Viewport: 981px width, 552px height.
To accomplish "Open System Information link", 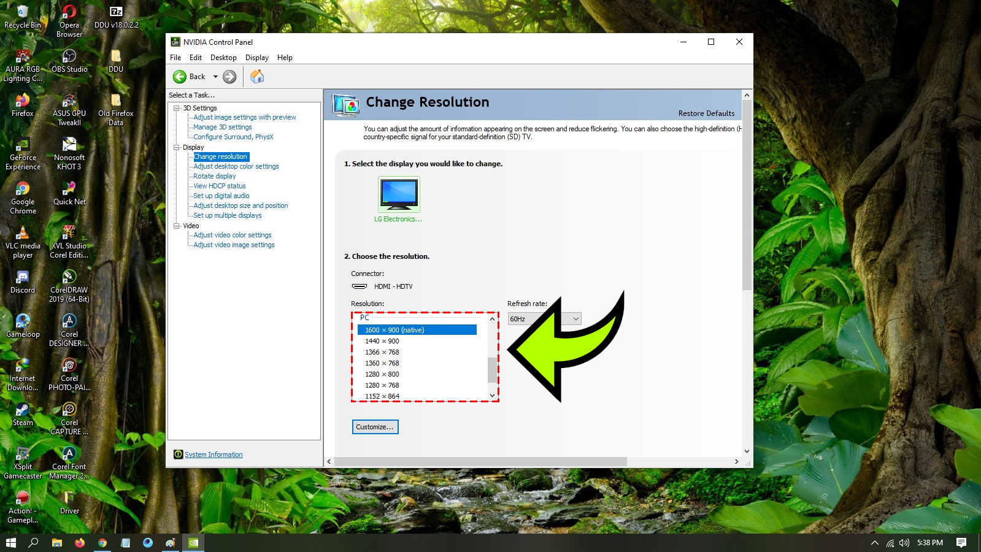I will (x=214, y=454).
